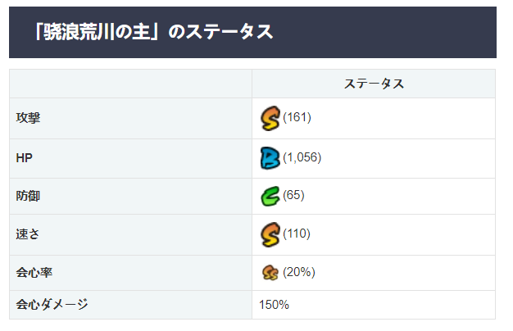Click the 150% crit damage value
The width and height of the screenshot is (513, 331).
[x=275, y=305]
